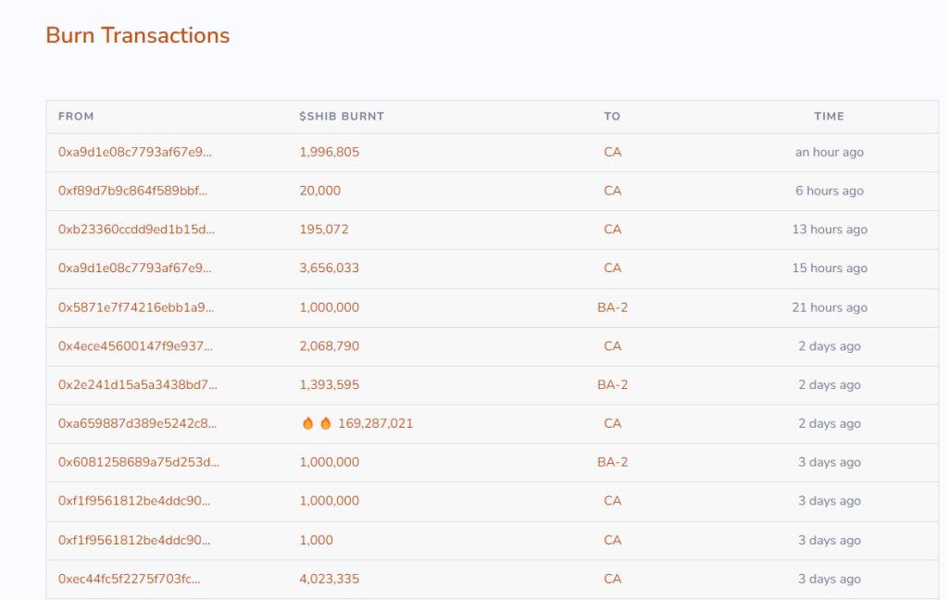Click the CA destination in the 6 hours ago row
Image resolution: width=948 pixels, height=600 pixels.
click(x=613, y=191)
